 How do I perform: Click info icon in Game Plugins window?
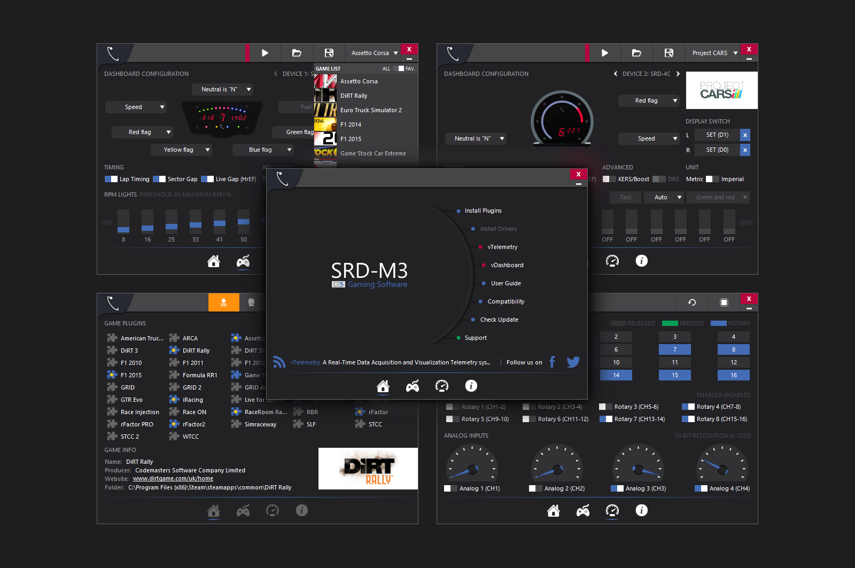pyautogui.click(x=302, y=510)
